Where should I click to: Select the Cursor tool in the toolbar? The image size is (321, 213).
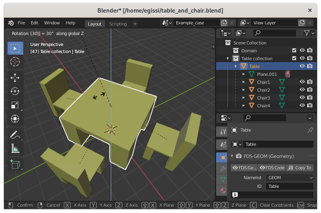pyautogui.click(x=15, y=61)
